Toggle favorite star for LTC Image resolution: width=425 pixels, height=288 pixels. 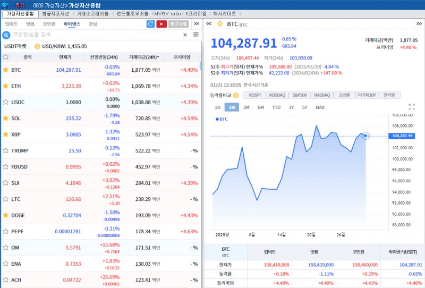pos(5,199)
